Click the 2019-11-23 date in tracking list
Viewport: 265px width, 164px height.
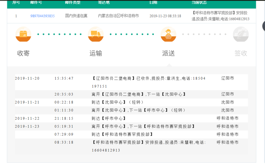click(x=27, y=127)
